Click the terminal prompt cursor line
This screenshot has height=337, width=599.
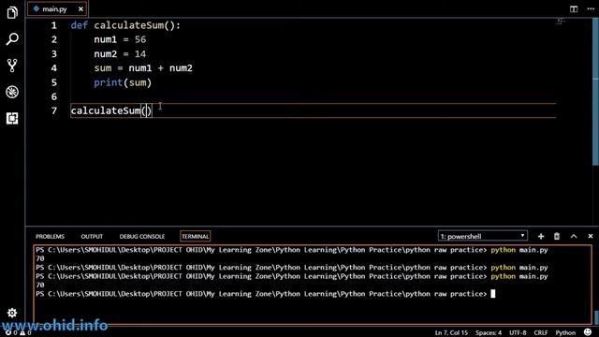(x=266, y=294)
